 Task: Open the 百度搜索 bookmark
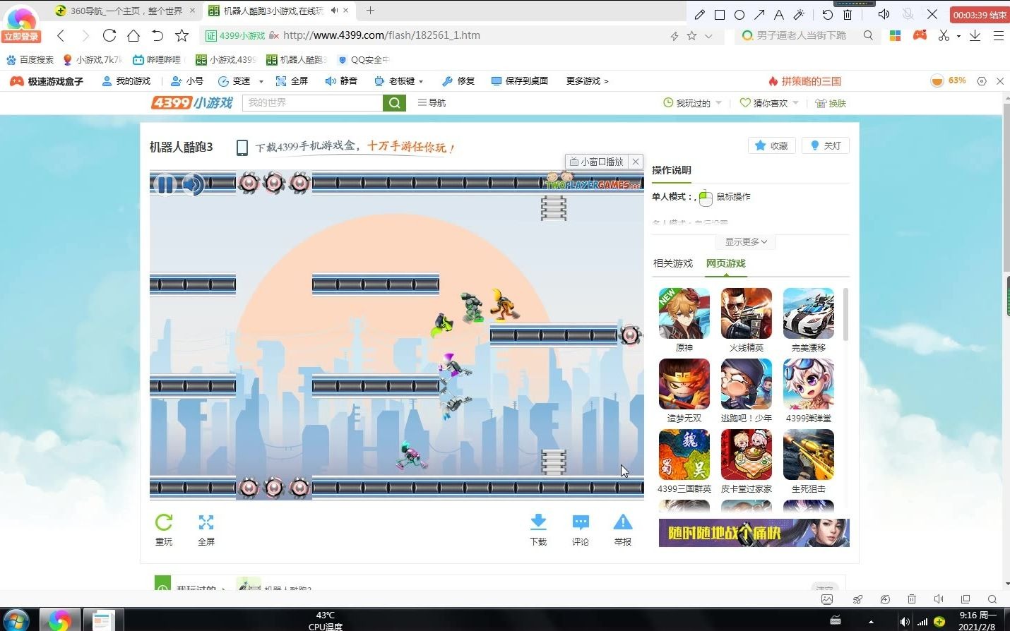click(x=30, y=60)
